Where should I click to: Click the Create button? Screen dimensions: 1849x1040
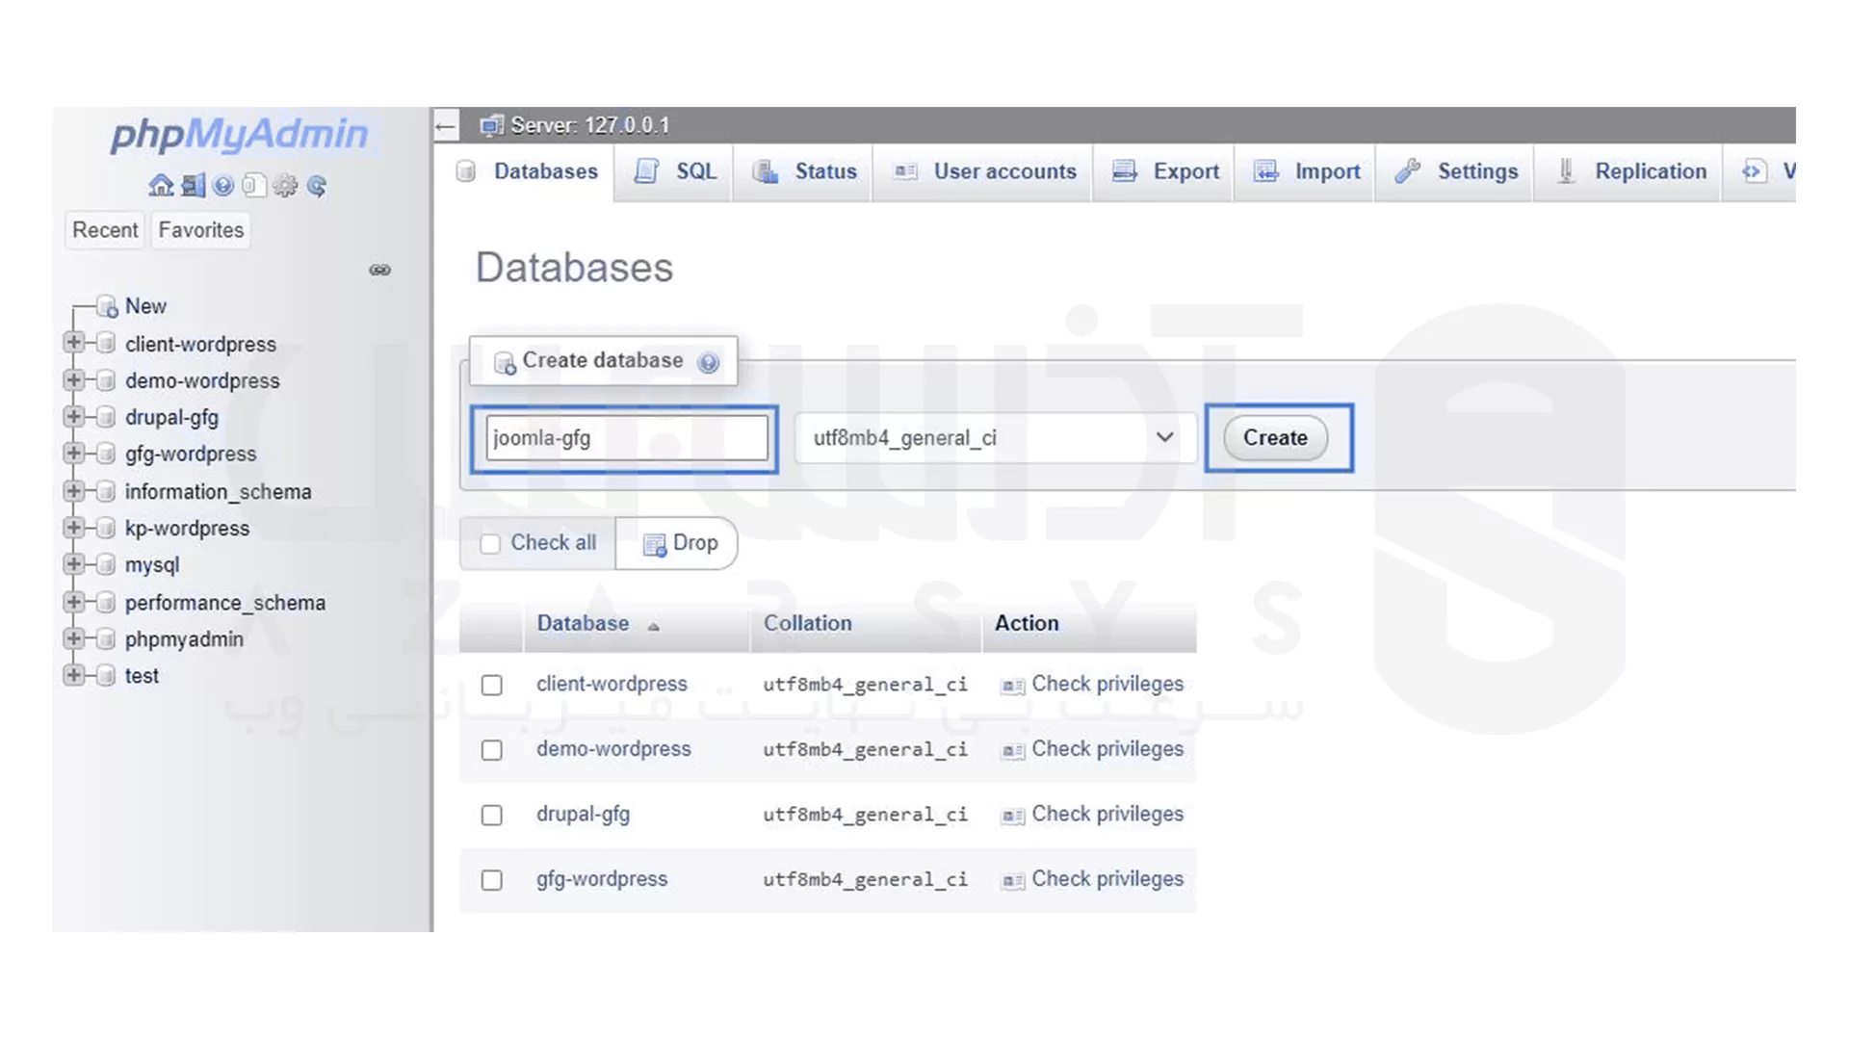(1275, 438)
